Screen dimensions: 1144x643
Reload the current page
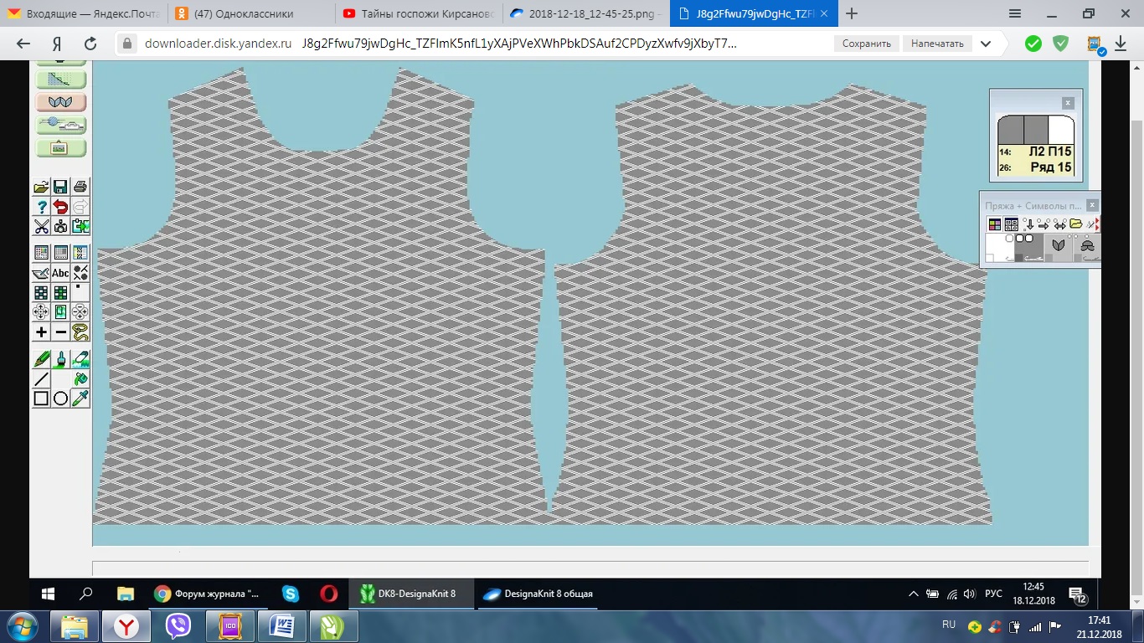point(90,44)
